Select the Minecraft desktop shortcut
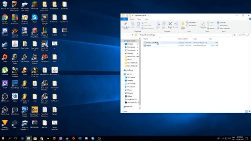The height and width of the screenshot is (141, 251). [x=35, y=5]
